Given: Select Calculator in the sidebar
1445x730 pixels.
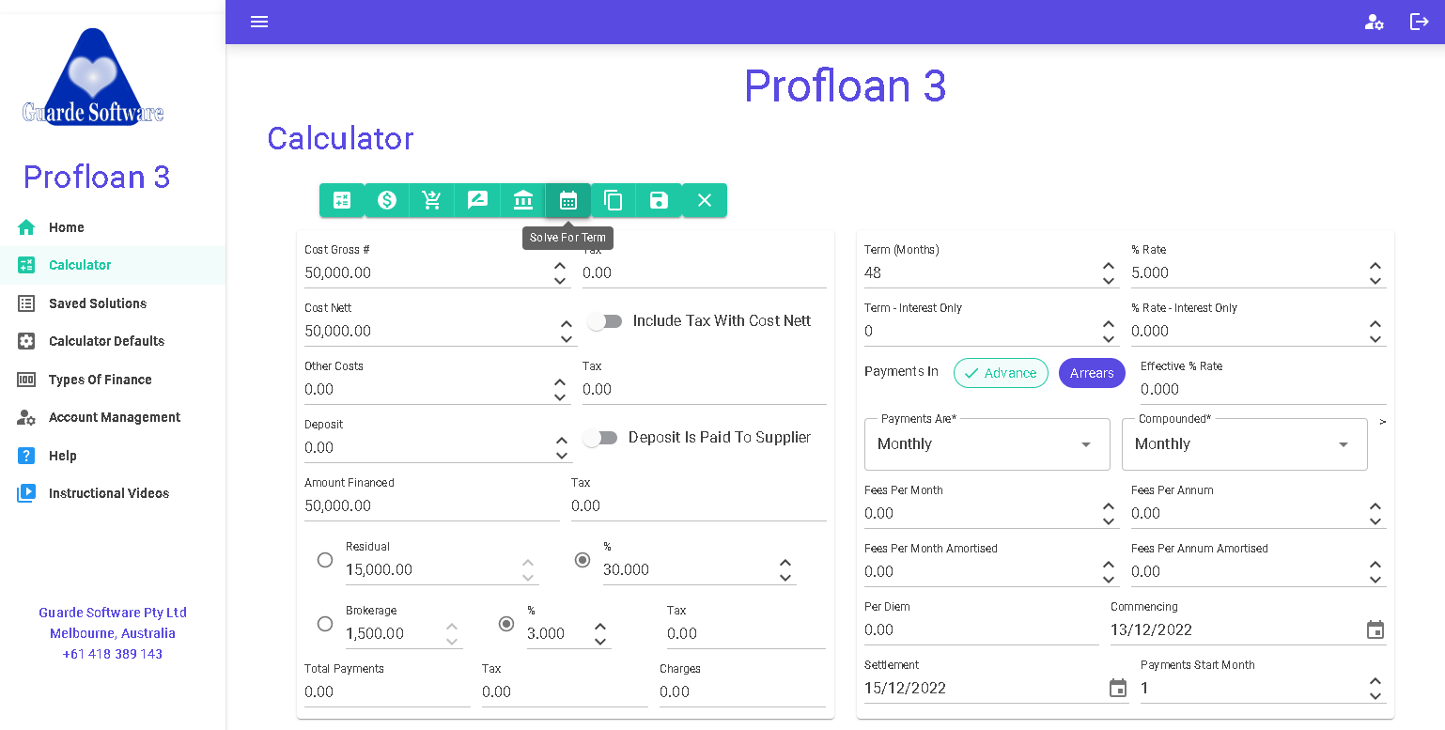Looking at the screenshot, I should tap(113, 265).
